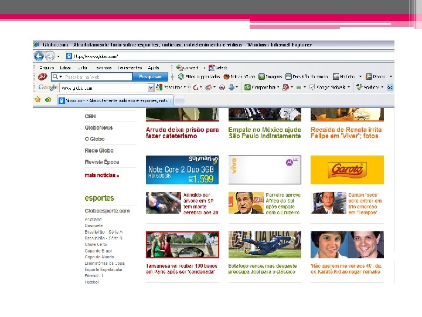Click the orange icon left of Imagens
The image size is (422, 317).
pos(226,77)
